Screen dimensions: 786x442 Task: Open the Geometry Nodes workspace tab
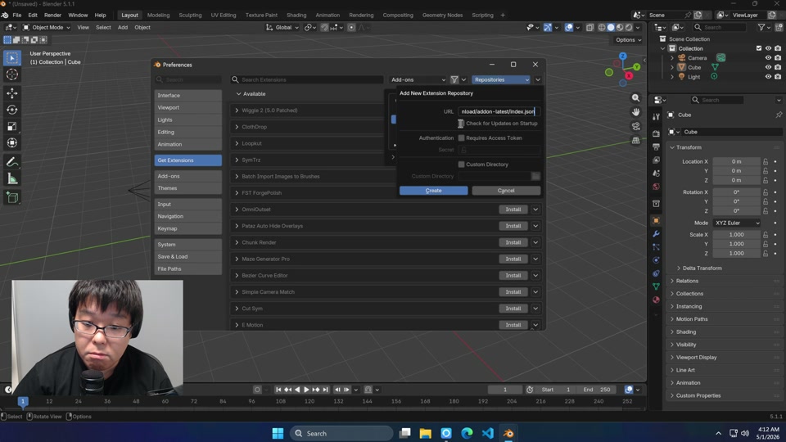(442, 15)
